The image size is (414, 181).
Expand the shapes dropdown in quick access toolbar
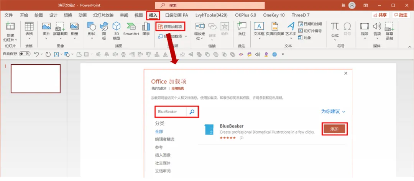(x=72, y=54)
